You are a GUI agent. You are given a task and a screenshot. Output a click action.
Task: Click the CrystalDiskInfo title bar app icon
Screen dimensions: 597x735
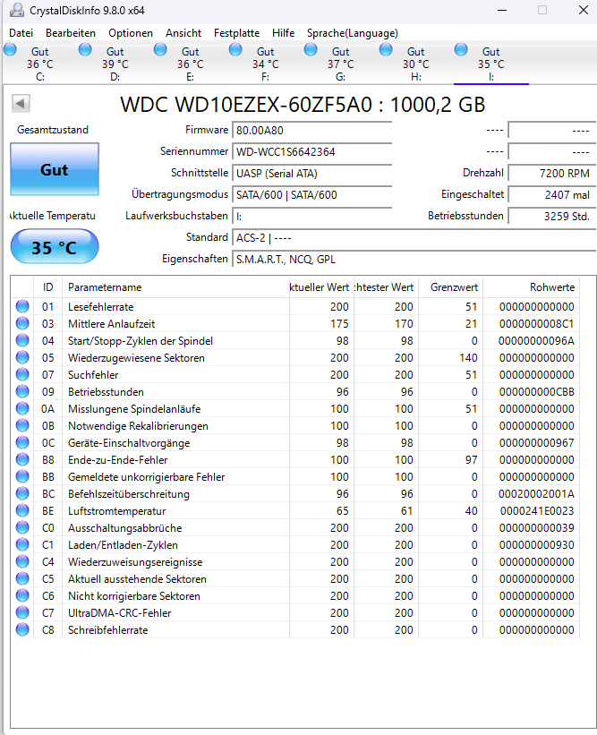(17, 10)
